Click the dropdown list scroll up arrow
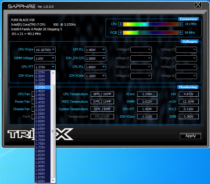Image resolution: width=210 pixels, height=184 pixels. [x=53, y=73]
